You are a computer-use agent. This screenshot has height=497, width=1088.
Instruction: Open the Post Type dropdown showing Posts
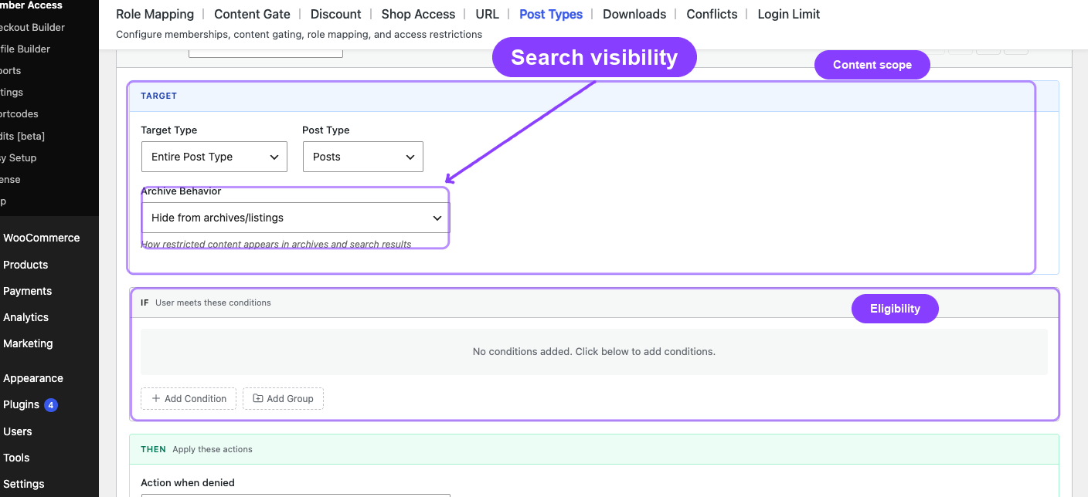(x=363, y=157)
